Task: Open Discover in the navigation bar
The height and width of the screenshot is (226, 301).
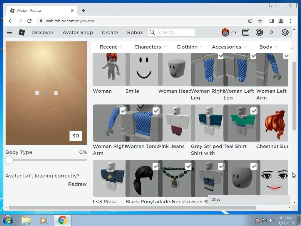Action: click(43, 32)
